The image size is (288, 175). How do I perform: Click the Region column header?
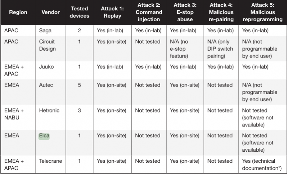click(x=18, y=12)
